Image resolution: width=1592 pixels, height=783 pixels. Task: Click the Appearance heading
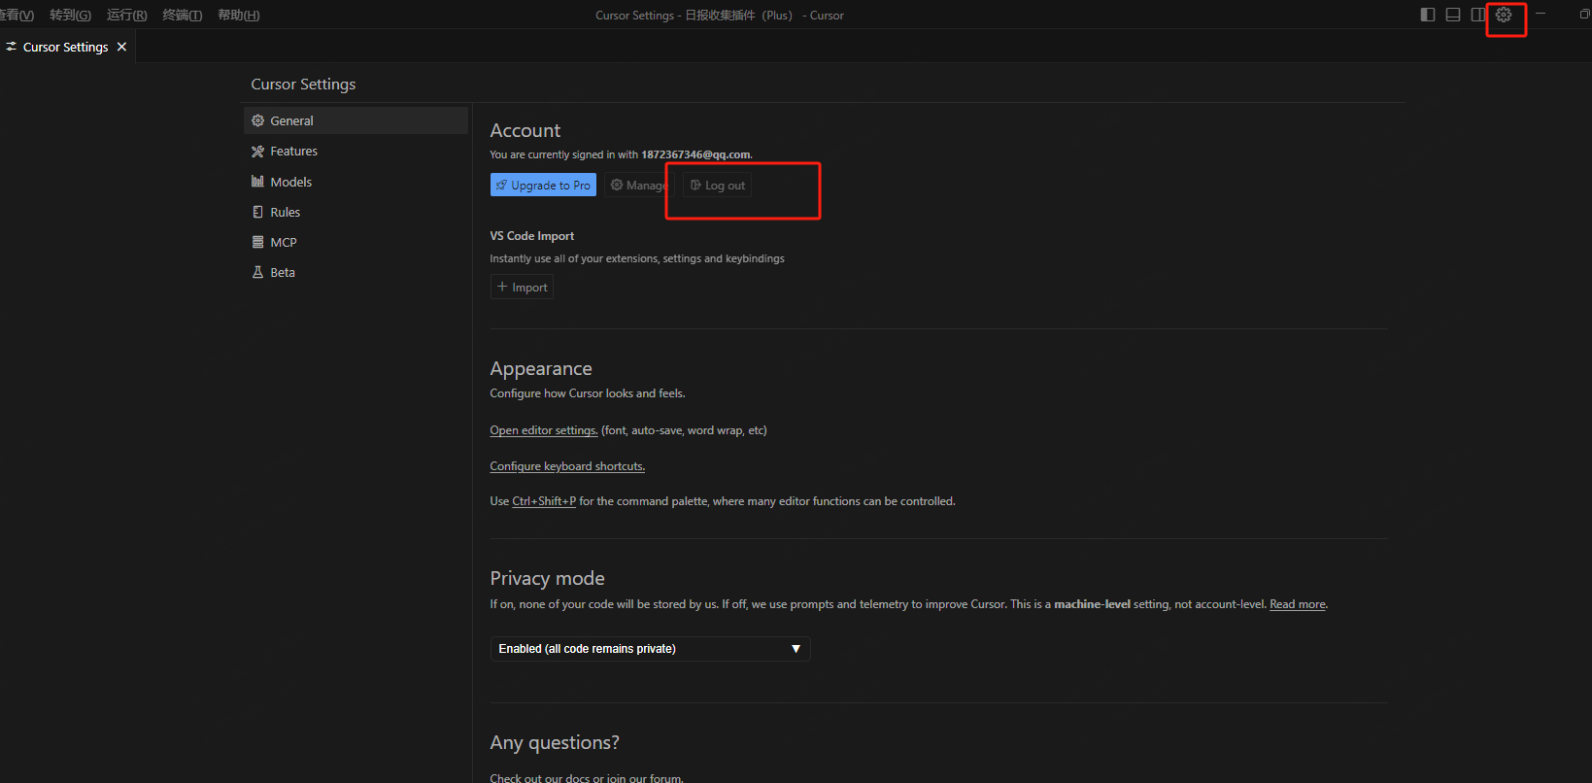pyautogui.click(x=541, y=368)
